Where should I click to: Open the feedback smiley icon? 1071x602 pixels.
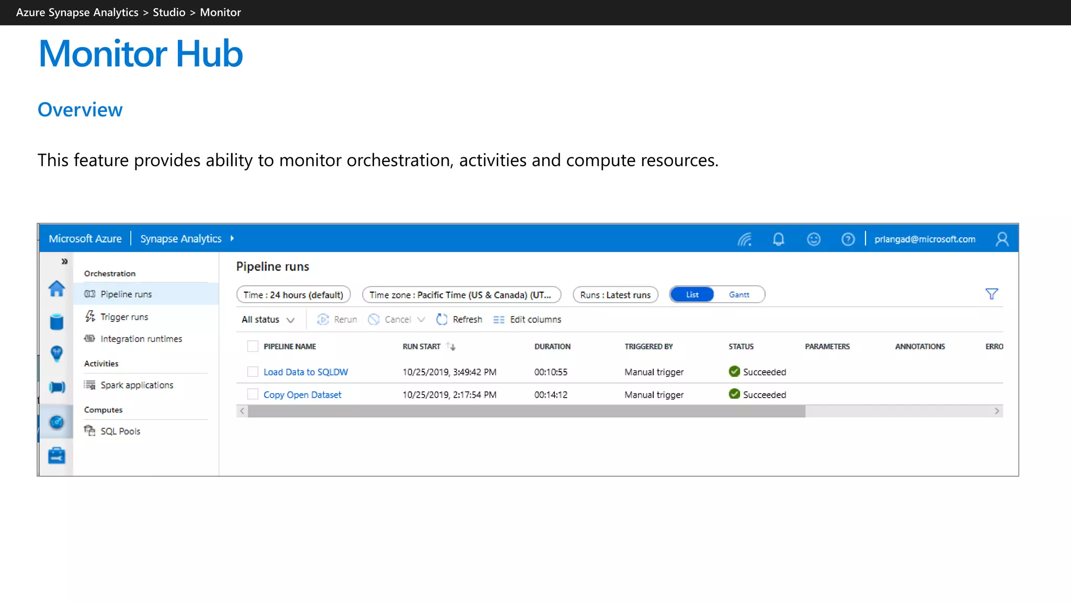814,239
